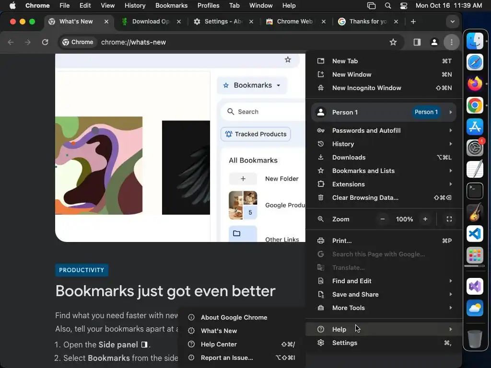The image size is (491, 368).
Task: Choose New Window from the menu
Action: coord(384,74)
